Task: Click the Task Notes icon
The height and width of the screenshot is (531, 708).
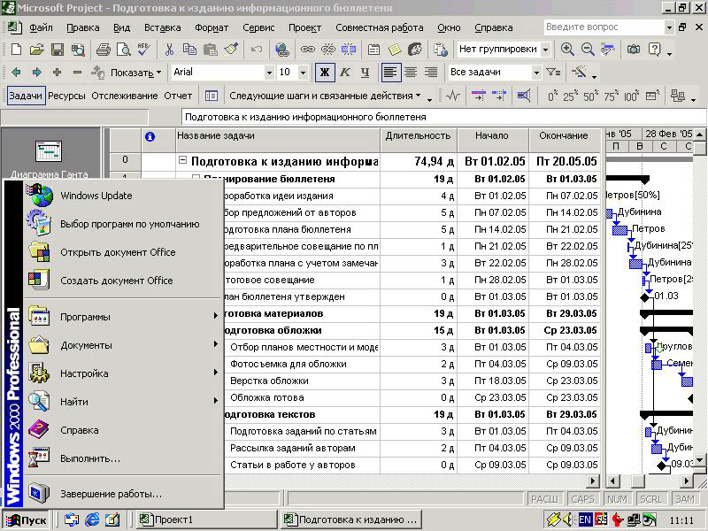Action: coord(394,50)
